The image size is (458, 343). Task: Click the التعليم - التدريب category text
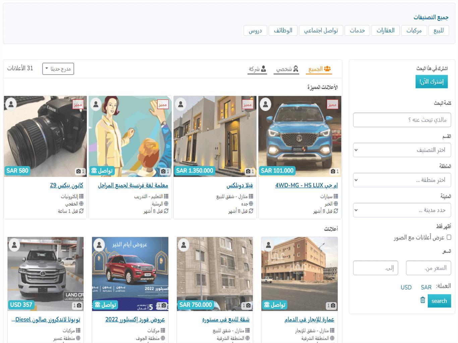coord(149,196)
